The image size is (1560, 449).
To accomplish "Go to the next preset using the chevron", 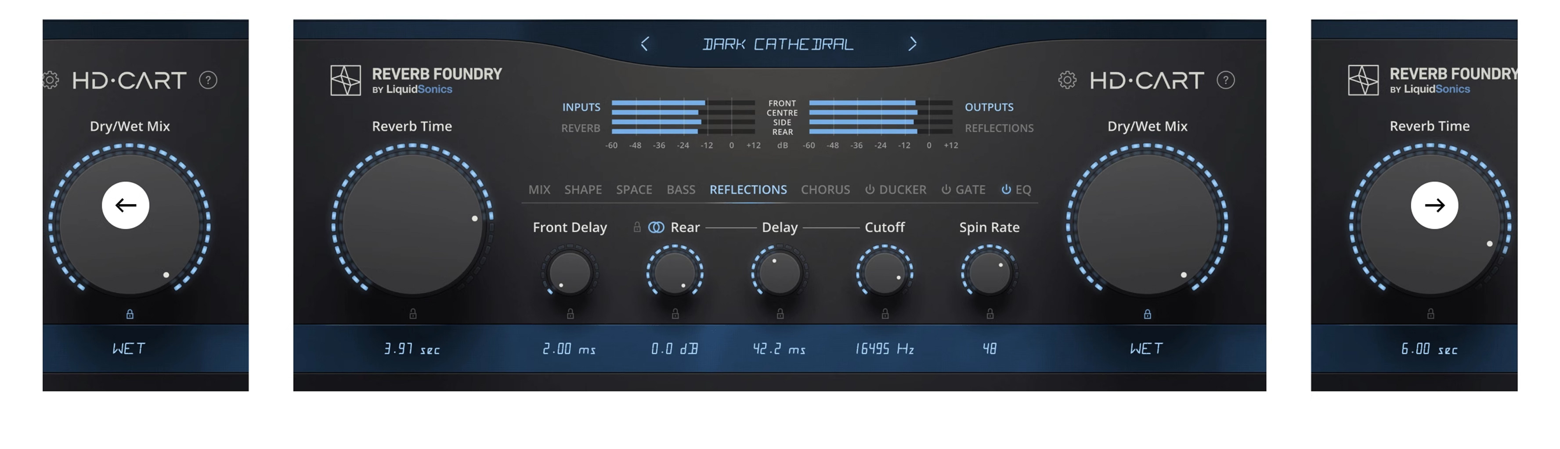I will tap(913, 44).
